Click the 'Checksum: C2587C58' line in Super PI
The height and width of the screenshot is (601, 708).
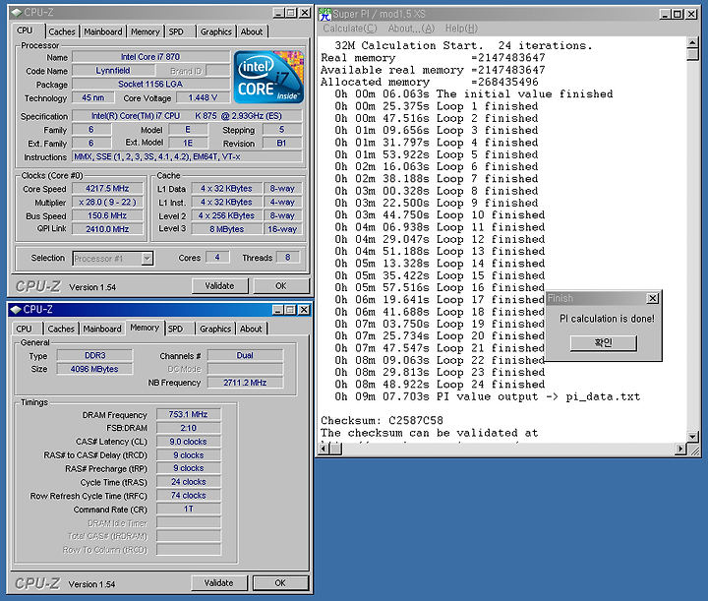point(382,420)
